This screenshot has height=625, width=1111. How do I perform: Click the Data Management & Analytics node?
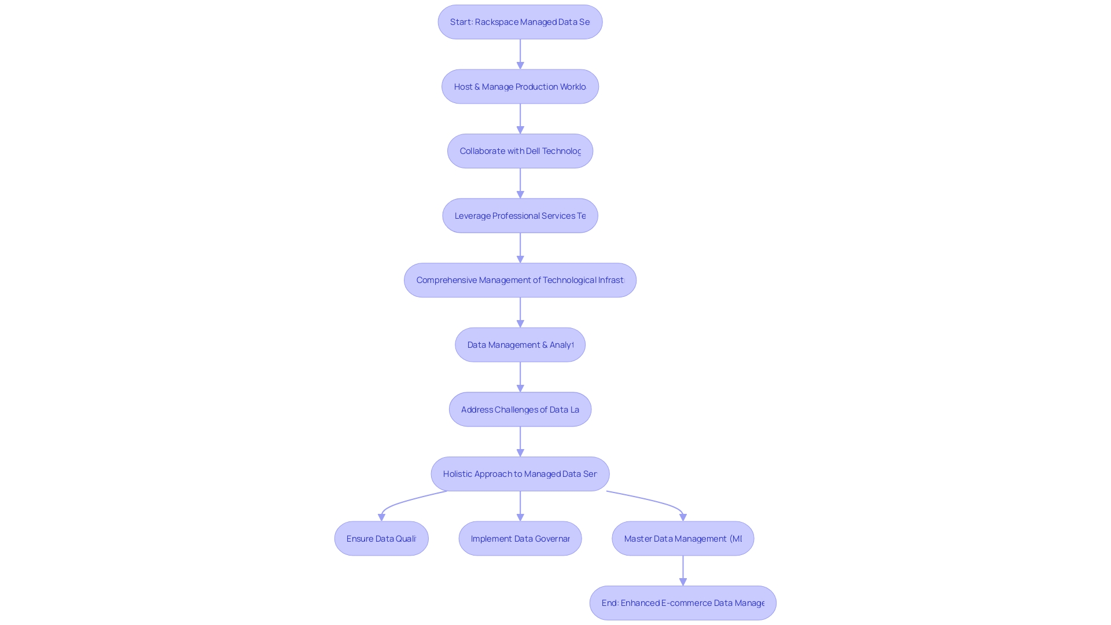click(x=520, y=344)
